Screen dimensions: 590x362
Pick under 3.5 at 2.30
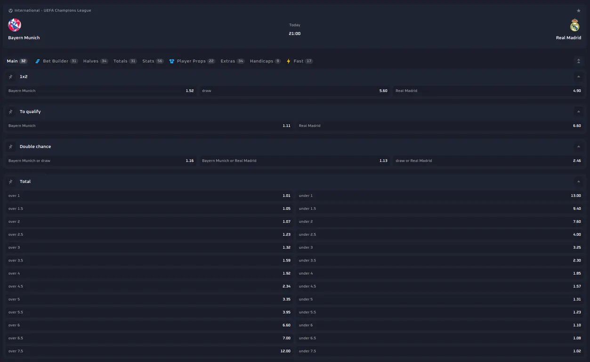(x=440, y=261)
